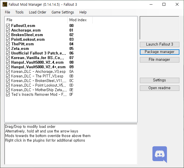
Task: Select the Fallout3.esm file name
Action: click(23, 26)
